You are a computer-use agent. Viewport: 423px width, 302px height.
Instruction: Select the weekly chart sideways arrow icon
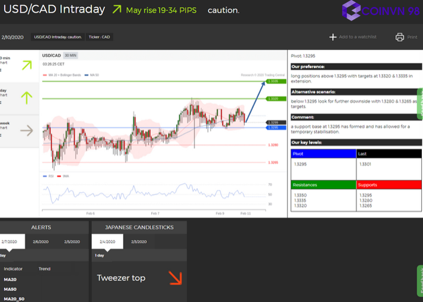click(x=26, y=131)
